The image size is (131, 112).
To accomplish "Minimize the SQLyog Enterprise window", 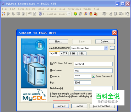I will (117, 4).
